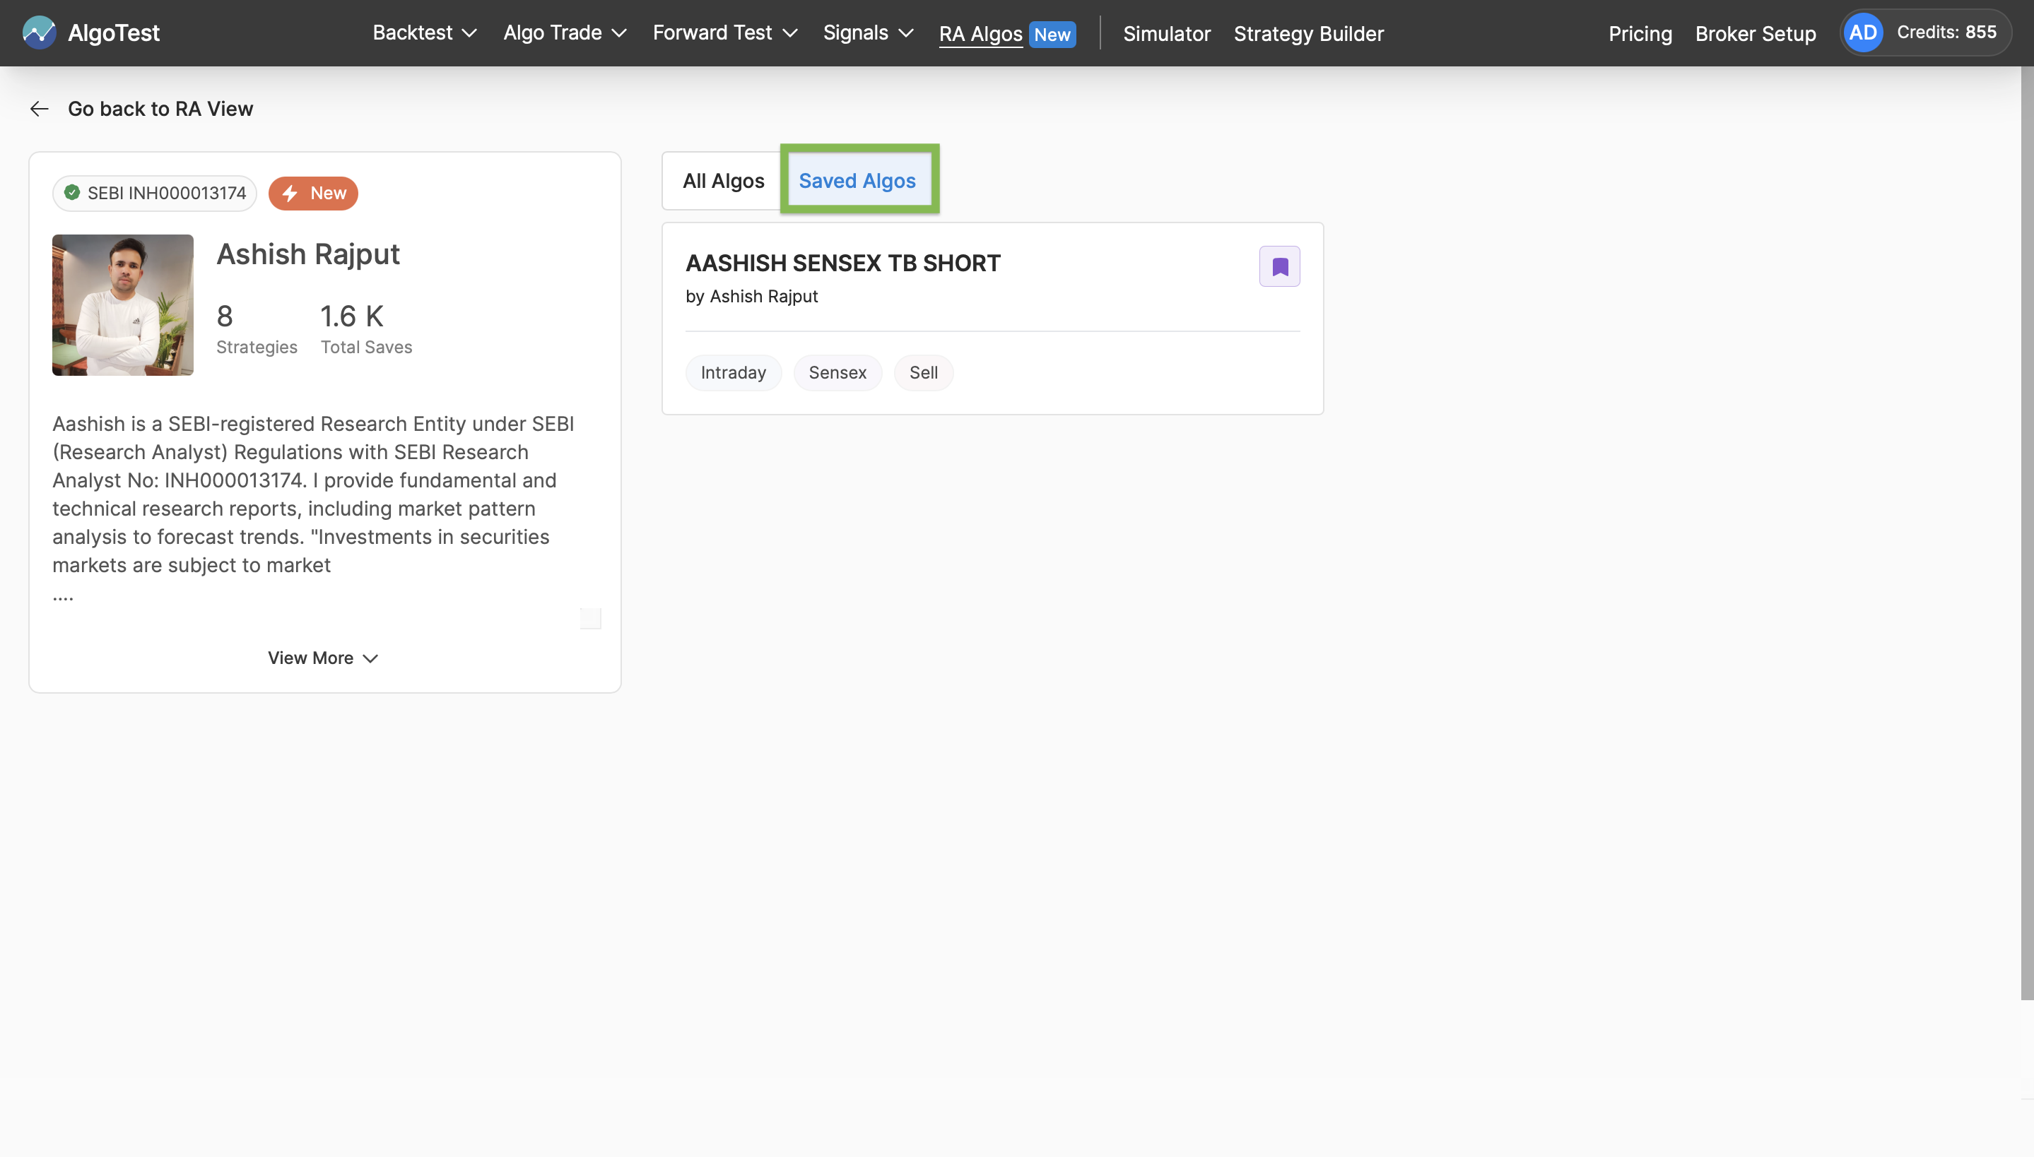
Task: Select the Saved Algos tab
Action: pos(857,181)
